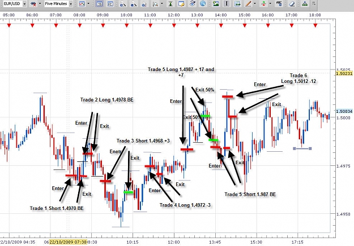The image size is (354, 246).
Task: Click the chart type line icon
Action: click(x=82, y=4)
